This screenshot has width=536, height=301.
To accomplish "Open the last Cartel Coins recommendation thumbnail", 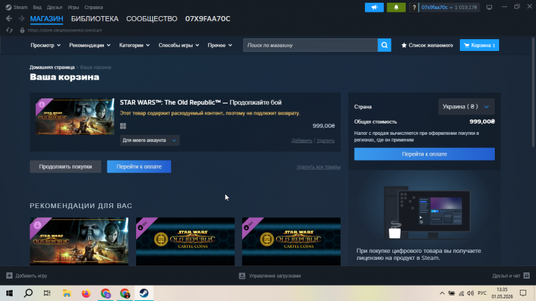I will [x=291, y=242].
